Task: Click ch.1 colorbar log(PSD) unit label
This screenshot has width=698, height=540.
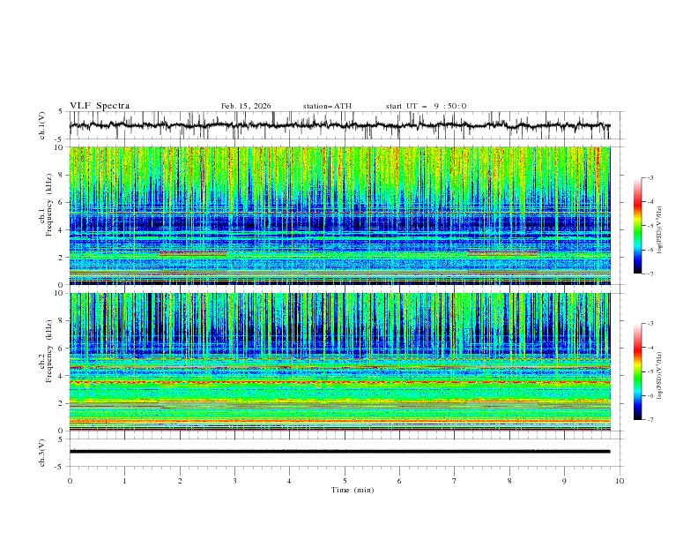Action: [x=660, y=230]
